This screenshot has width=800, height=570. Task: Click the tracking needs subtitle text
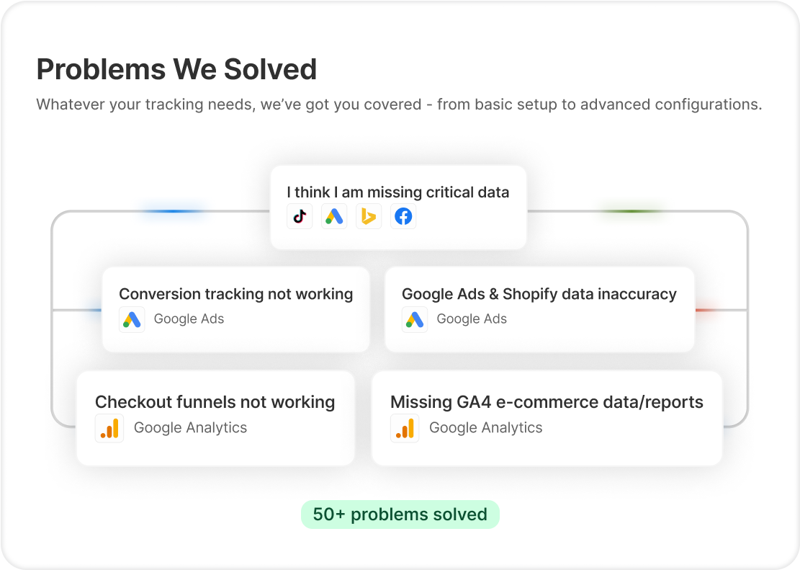pos(399,104)
